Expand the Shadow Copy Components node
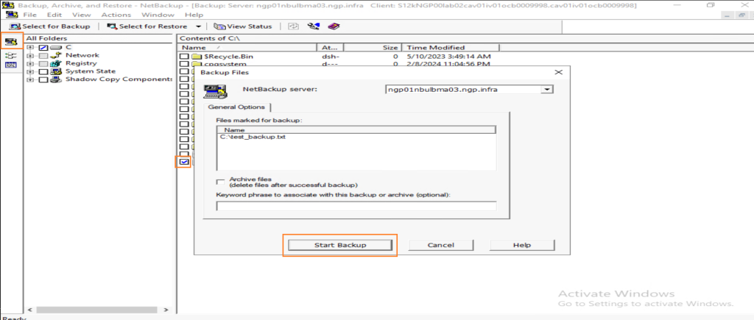The height and width of the screenshot is (320, 754). (31, 79)
